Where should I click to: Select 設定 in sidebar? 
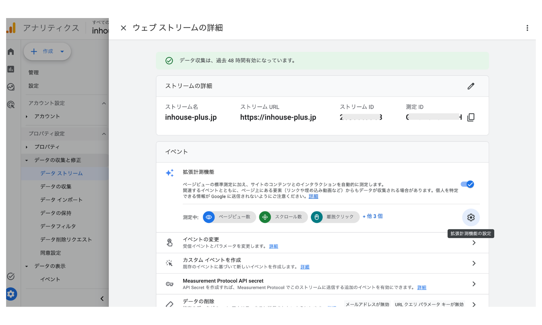[x=34, y=86]
